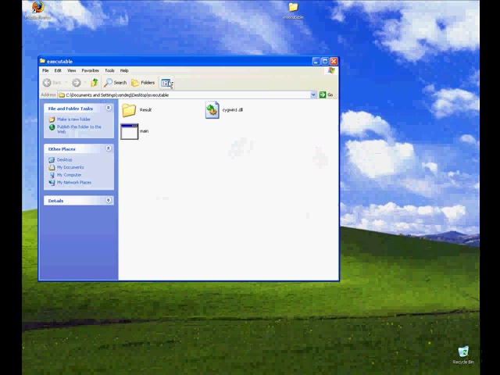Click the Desktop icon in Other Places
500x375 pixels.
point(52,159)
